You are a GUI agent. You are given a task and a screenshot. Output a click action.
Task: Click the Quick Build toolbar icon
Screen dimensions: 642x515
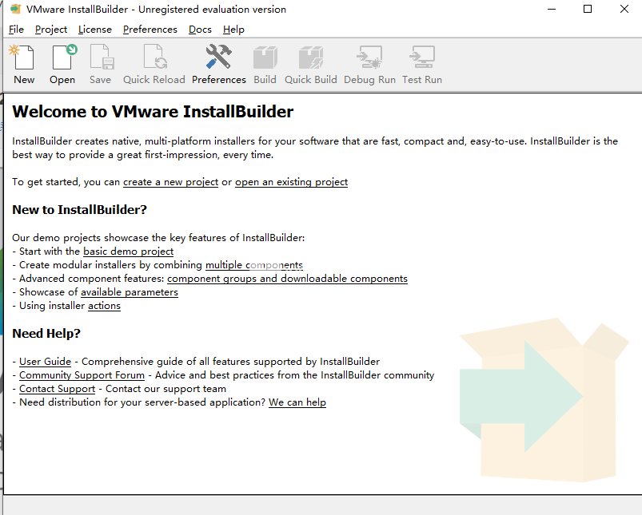tap(311, 57)
